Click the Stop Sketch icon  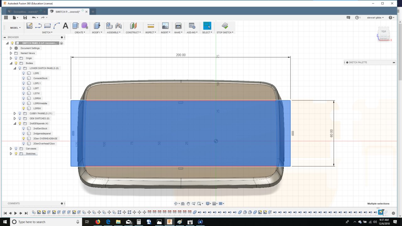[x=225, y=26]
